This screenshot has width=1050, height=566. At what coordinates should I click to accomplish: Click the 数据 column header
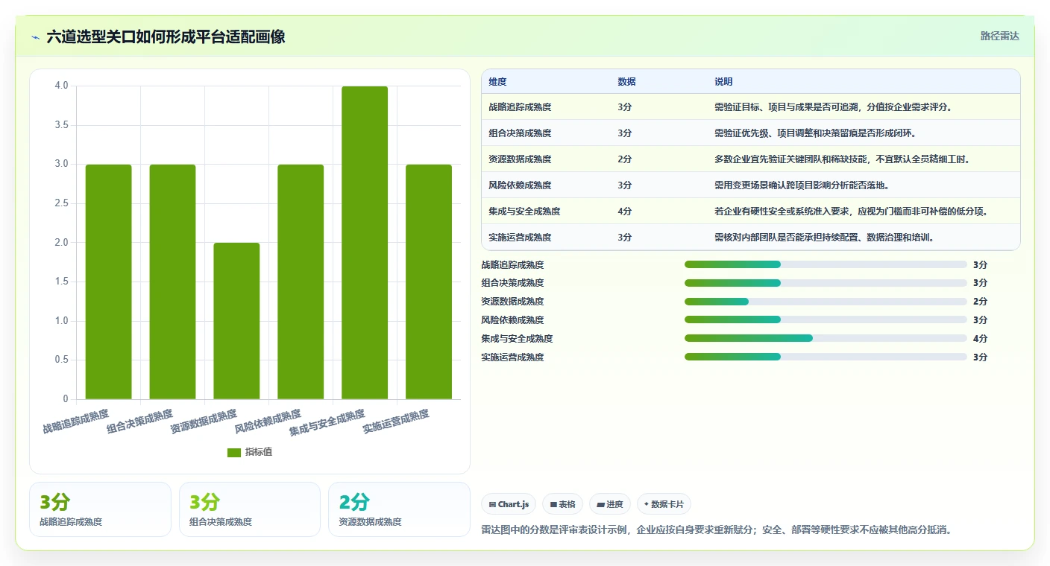coord(627,82)
